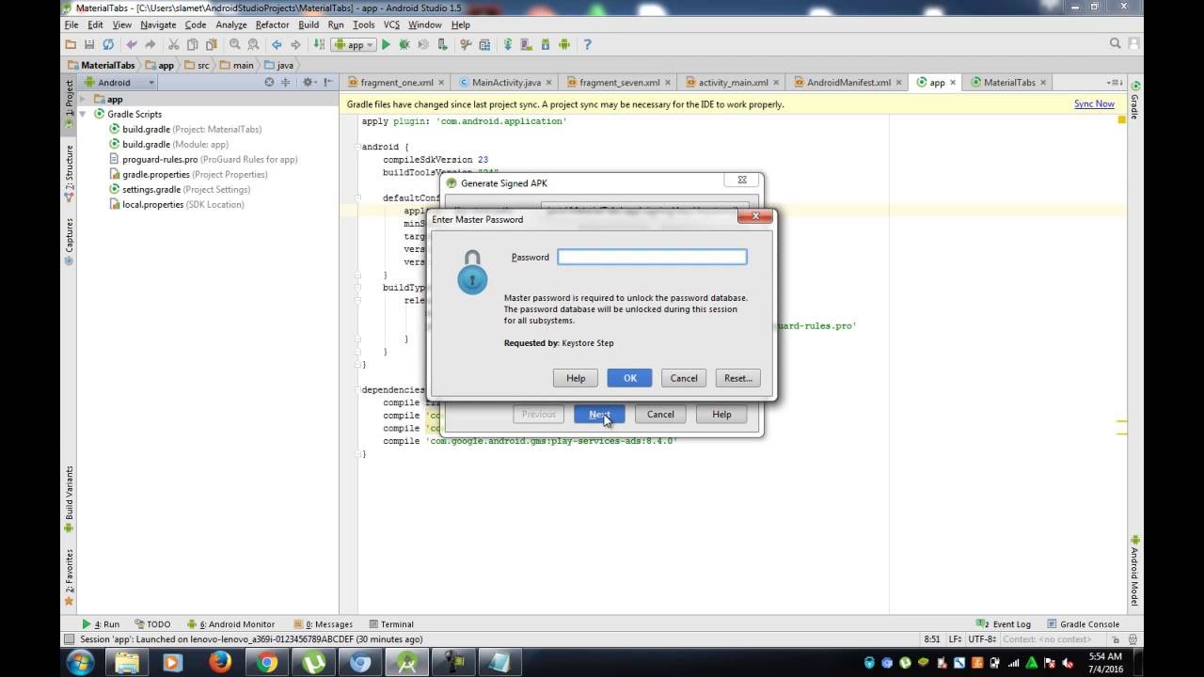Open the Android project view dropdown

tap(119, 82)
